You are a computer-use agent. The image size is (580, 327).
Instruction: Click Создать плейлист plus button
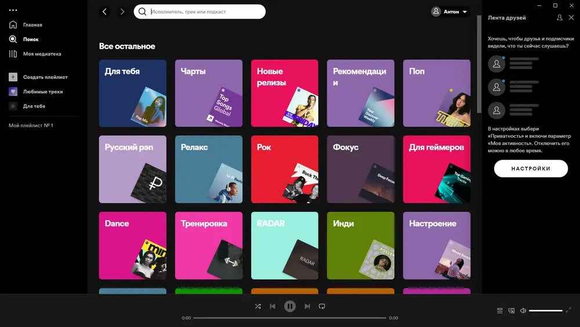click(13, 77)
